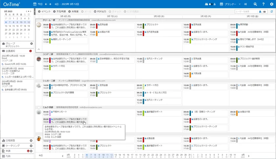Check the ミルク 四郎 row checkbox
Screen dimensions: 276x159
(x=39, y=107)
